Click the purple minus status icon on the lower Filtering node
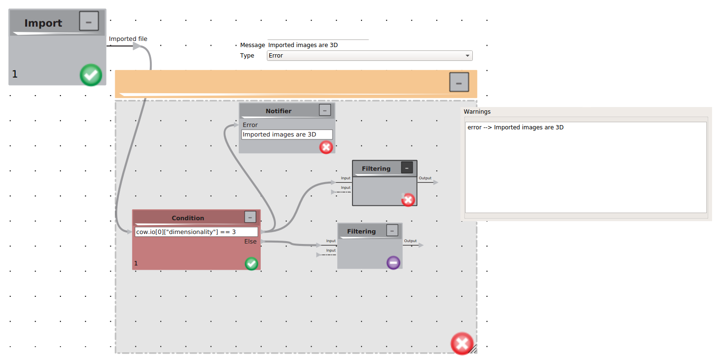 click(x=393, y=263)
